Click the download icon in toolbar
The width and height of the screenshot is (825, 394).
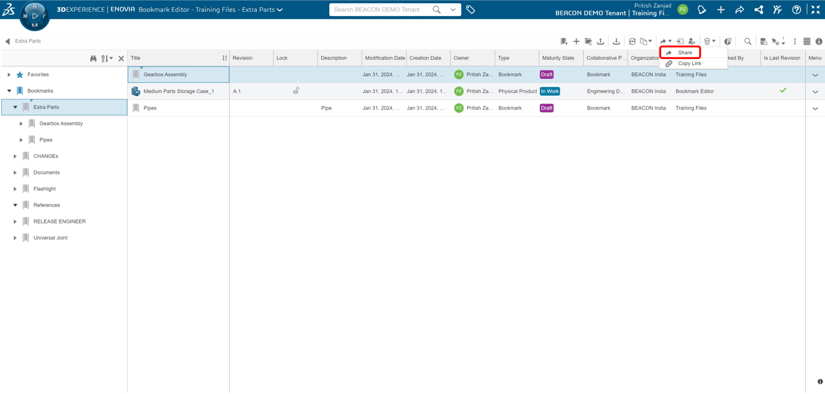pos(616,41)
